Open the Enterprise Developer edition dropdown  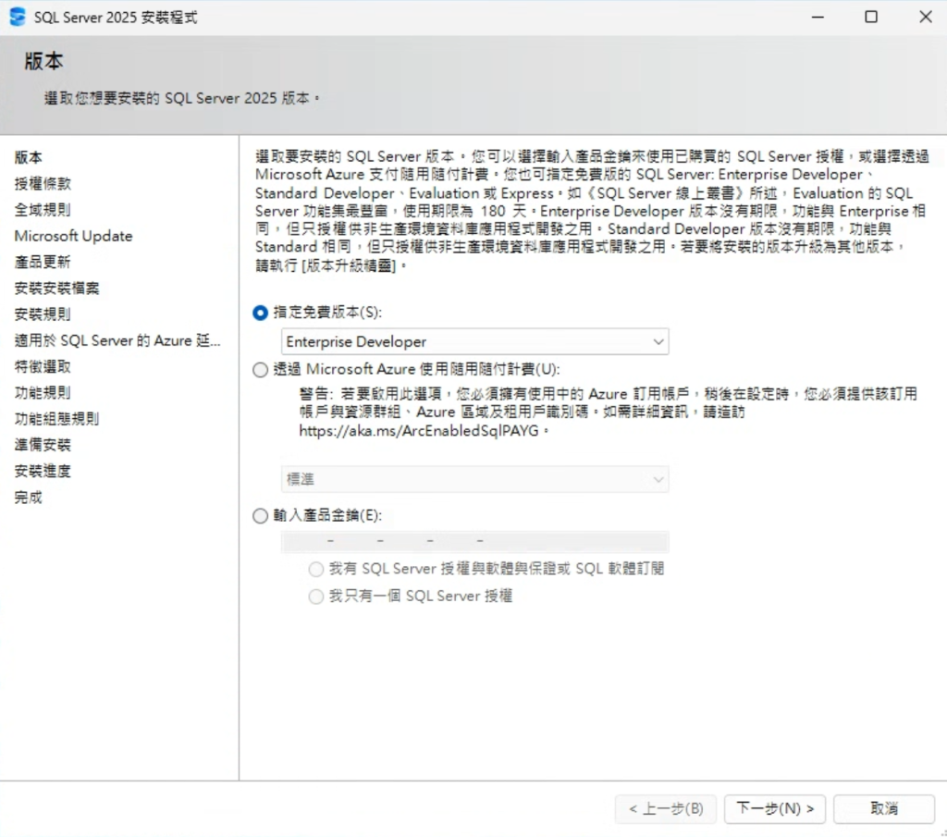point(474,342)
